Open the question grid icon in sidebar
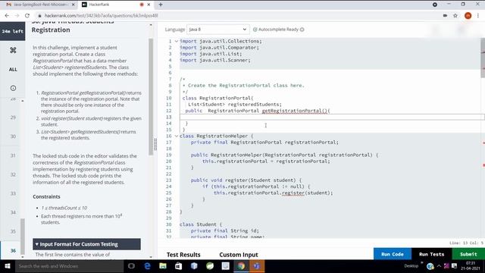485x273 pixels. pos(13,50)
